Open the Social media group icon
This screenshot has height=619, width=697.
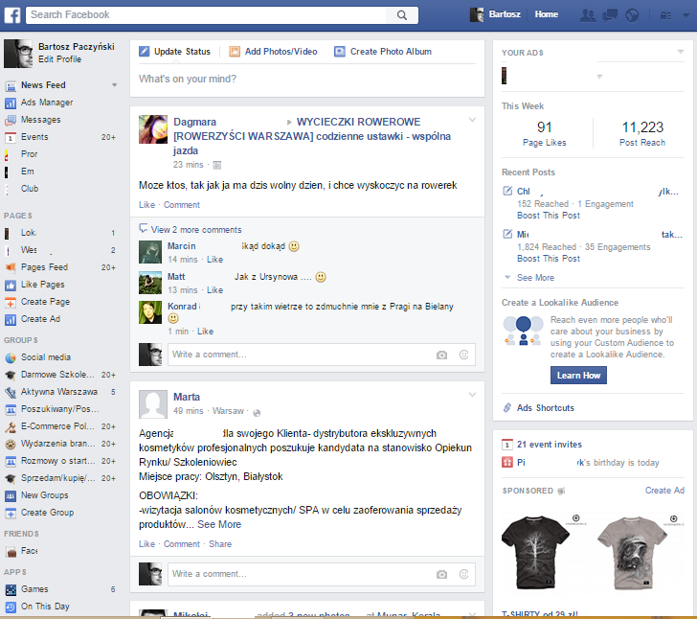tap(11, 357)
